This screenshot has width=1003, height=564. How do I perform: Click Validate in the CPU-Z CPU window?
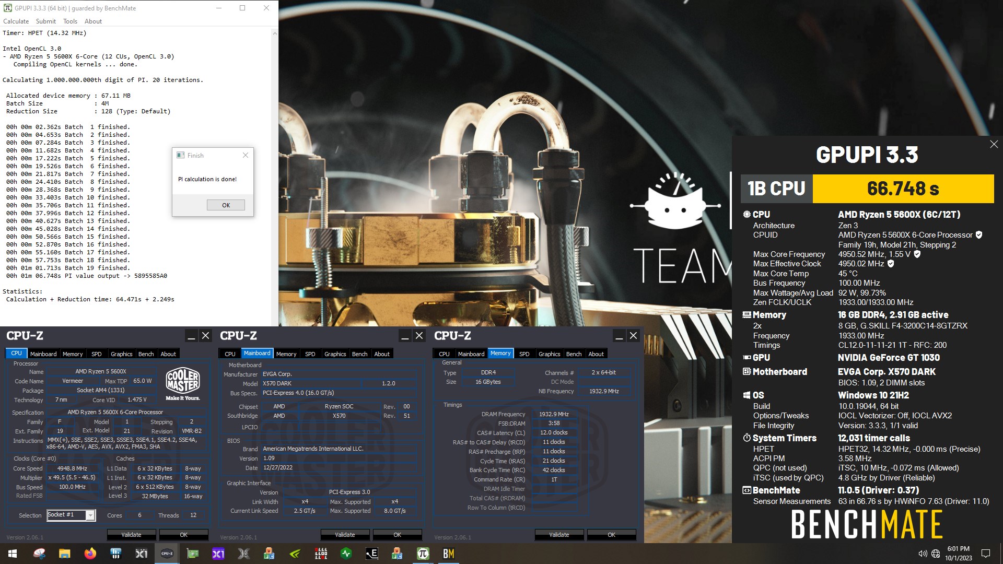[x=131, y=535]
